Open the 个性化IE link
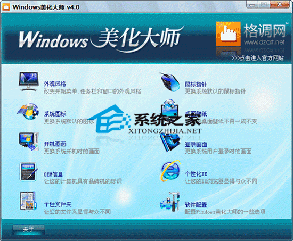This screenshot has height=241, width=293. point(196,174)
